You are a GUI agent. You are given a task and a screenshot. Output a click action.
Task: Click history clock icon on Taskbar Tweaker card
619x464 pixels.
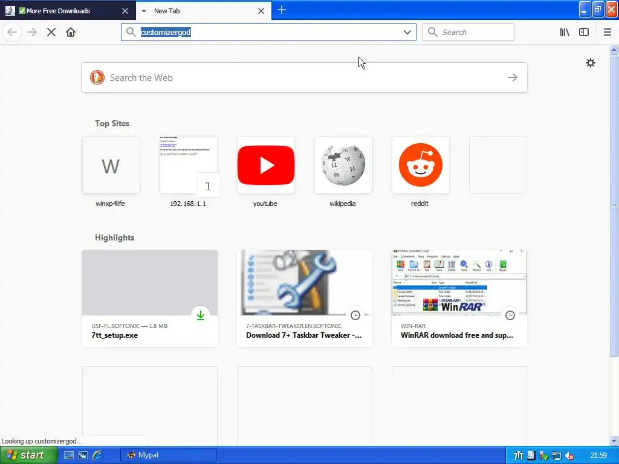(355, 315)
